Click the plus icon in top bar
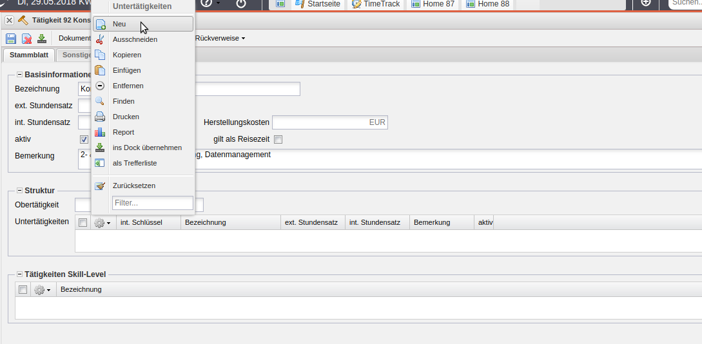This screenshot has width=702, height=344. 646,4
